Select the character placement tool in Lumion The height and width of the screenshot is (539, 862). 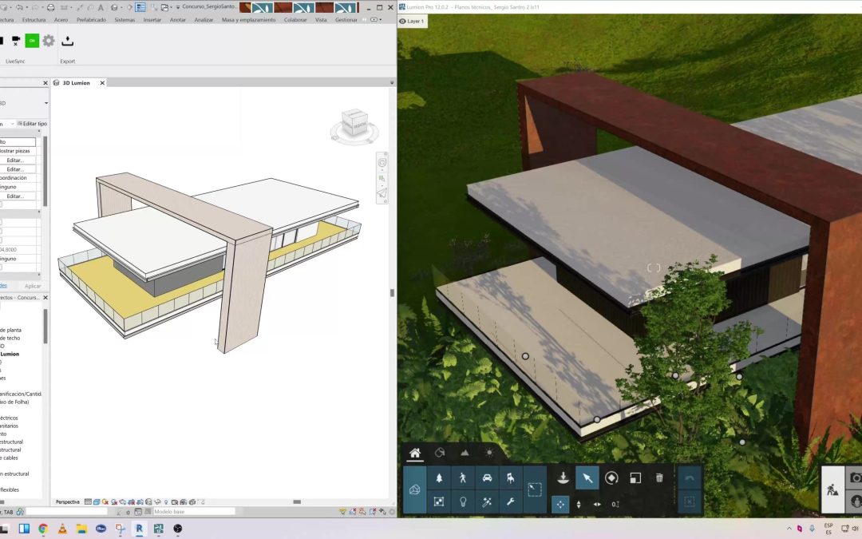[462, 478]
